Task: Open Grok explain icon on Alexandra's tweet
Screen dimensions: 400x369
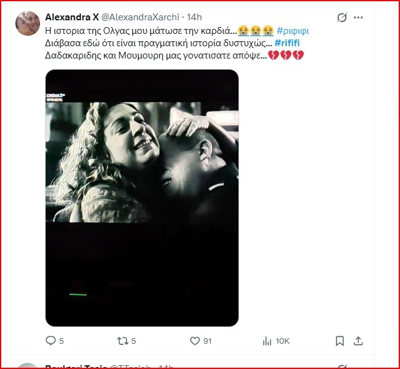Action: pos(342,18)
